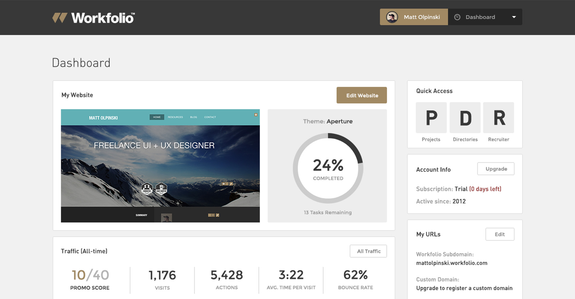The width and height of the screenshot is (575, 299).
Task: Expand the Dashboard dropdown arrow
Action: [x=514, y=17]
